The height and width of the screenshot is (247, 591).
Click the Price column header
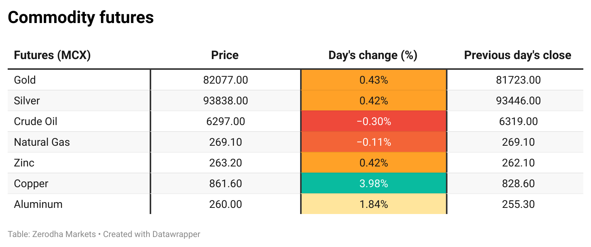[x=225, y=55]
